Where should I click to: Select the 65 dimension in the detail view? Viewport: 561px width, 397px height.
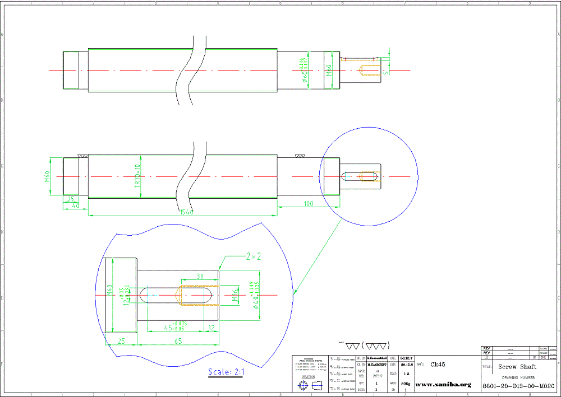(x=178, y=341)
